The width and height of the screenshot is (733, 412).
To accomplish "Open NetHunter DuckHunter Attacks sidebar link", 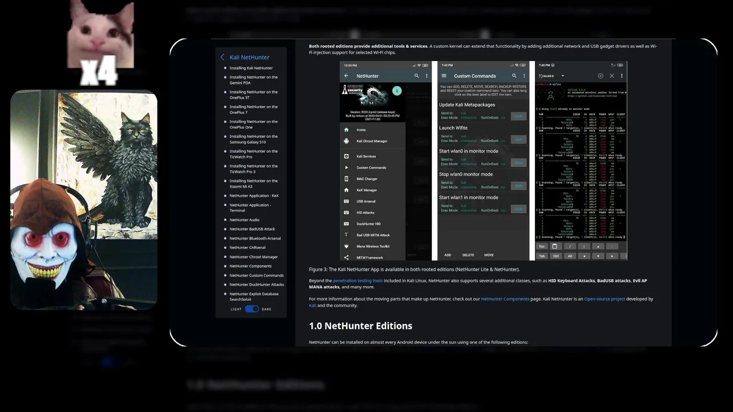I will pyautogui.click(x=257, y=284).
